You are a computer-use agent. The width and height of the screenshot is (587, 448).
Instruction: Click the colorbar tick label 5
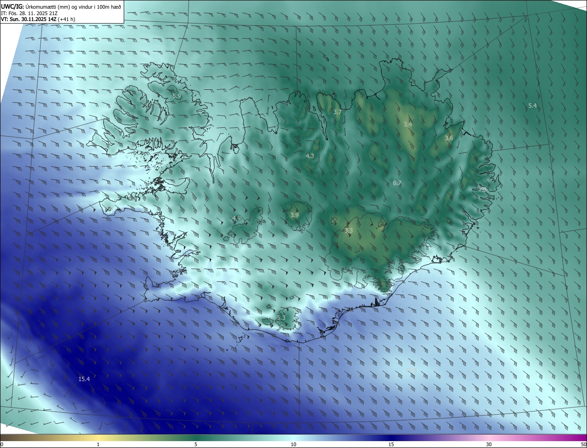click(x=196, y=444)
